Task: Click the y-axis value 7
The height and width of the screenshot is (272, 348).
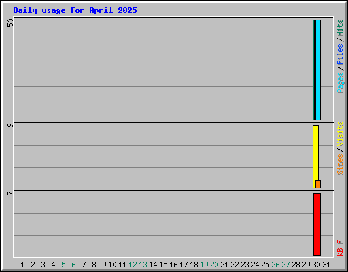Action: [10, 193]
